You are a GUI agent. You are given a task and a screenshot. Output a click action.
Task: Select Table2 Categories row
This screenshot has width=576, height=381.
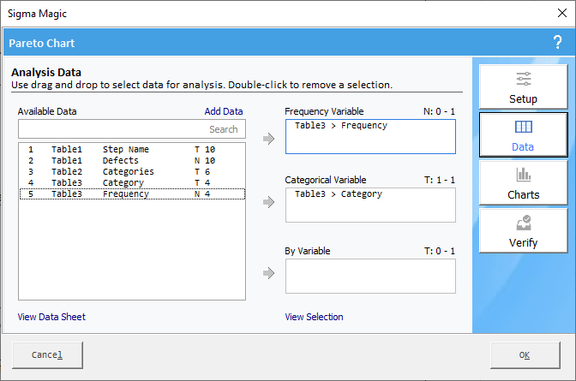click(x=132, y=171)
